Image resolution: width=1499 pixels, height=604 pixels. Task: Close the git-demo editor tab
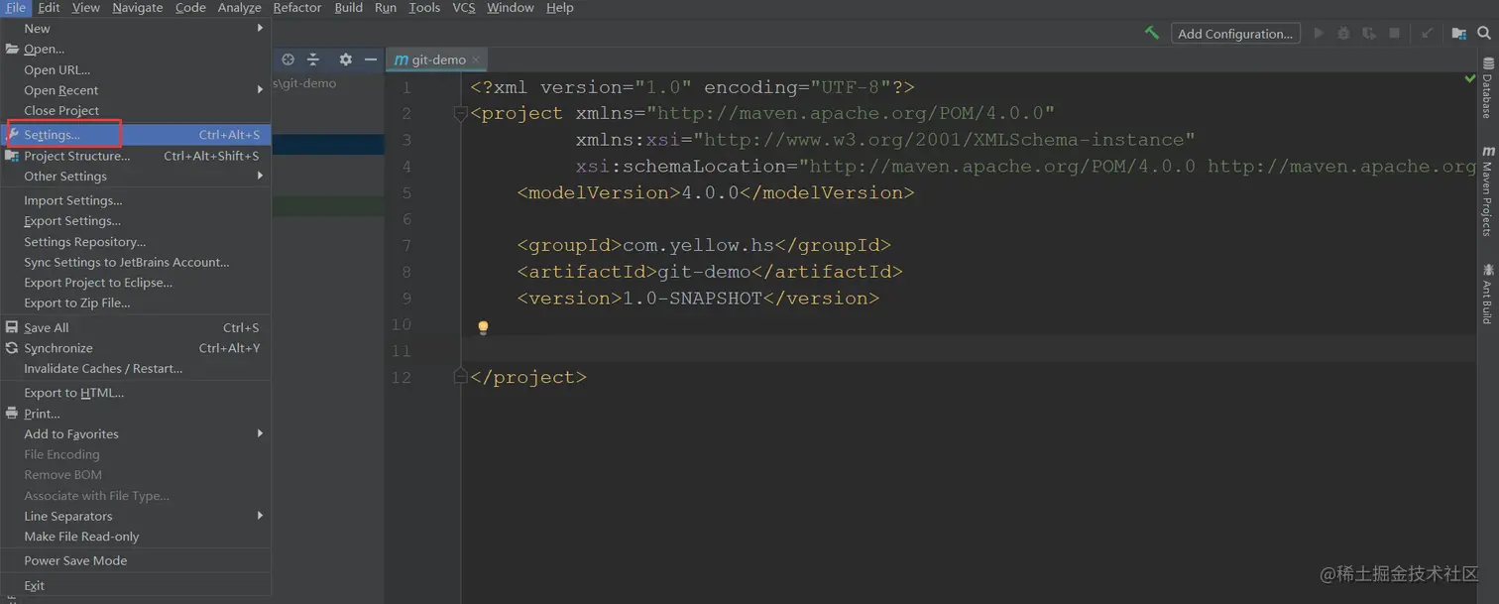point(475,60)
